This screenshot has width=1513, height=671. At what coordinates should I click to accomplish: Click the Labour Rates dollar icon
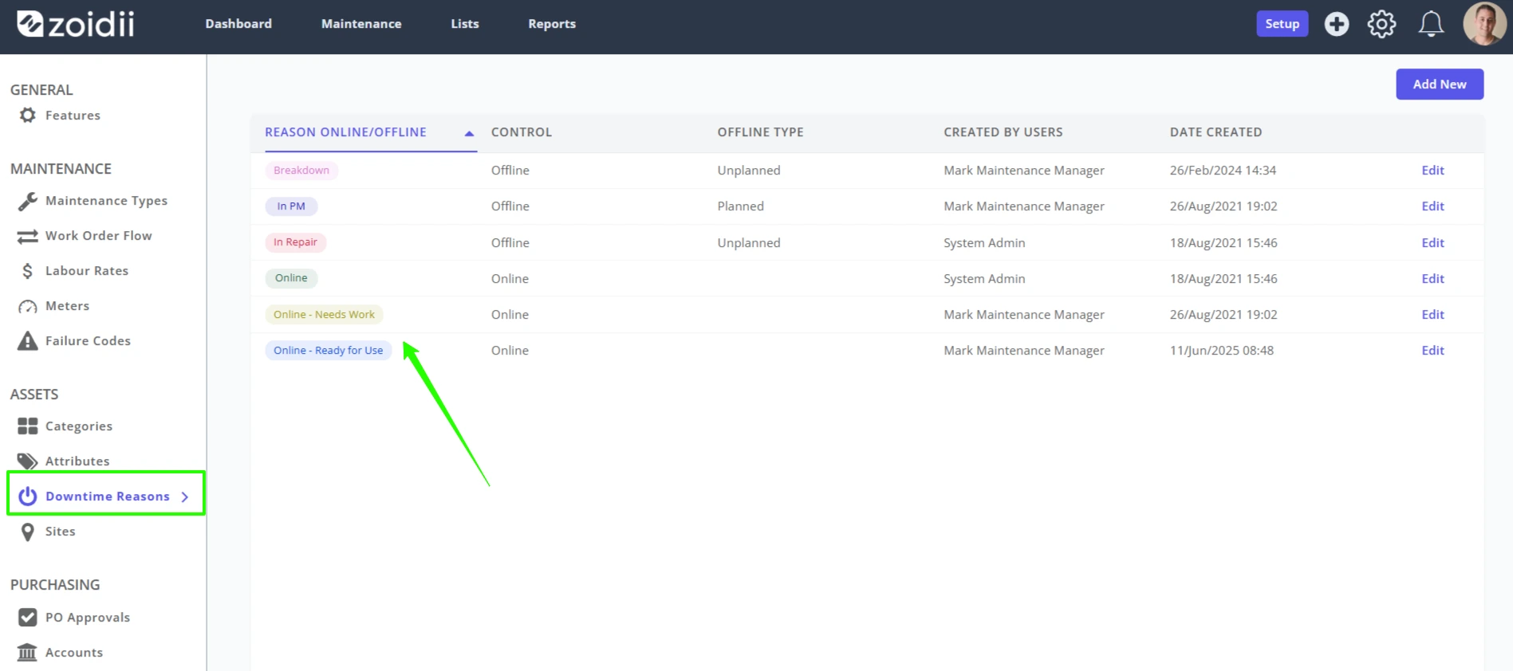point(28,271)
